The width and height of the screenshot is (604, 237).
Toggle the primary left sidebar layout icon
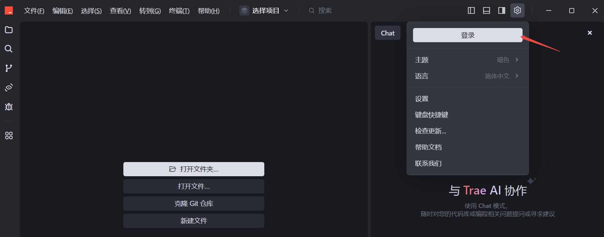tap(471, 10)
